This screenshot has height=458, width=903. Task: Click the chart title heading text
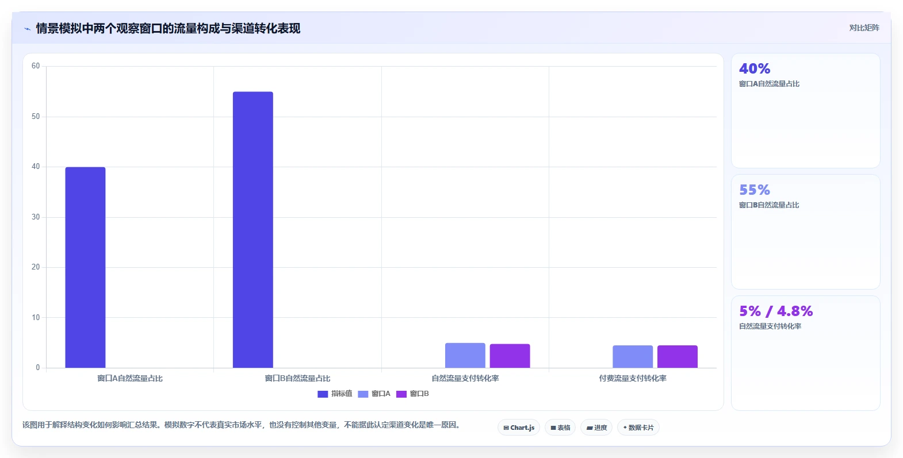[168, 29]
